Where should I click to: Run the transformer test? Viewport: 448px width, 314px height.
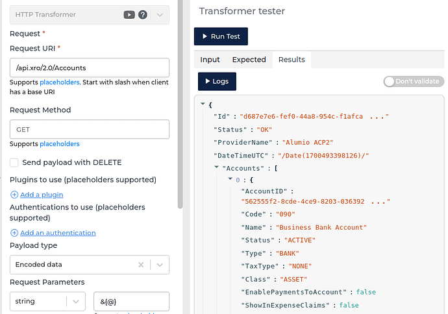221,36
